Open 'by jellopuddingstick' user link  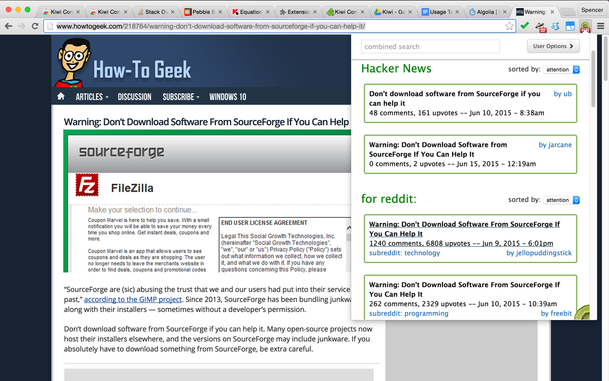pyautogui.click(x=539, y=253)
